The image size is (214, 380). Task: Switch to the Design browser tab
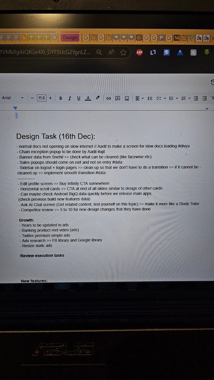70,37
